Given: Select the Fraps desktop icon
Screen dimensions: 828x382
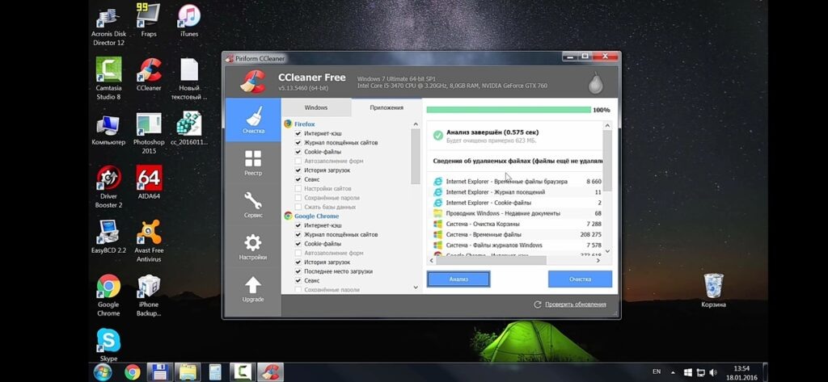Looking at the screenshot, I should click(149, 21).
